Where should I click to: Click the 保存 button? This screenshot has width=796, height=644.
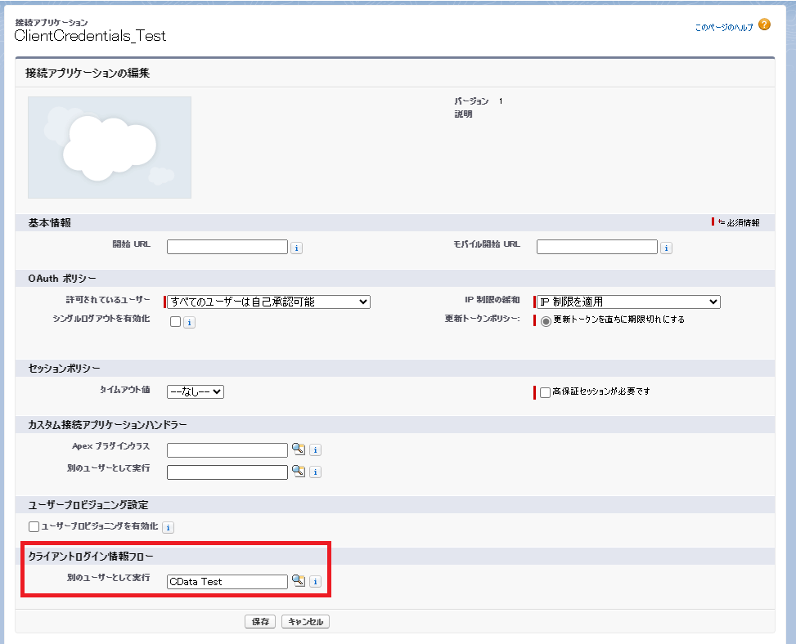pos(259,621)
